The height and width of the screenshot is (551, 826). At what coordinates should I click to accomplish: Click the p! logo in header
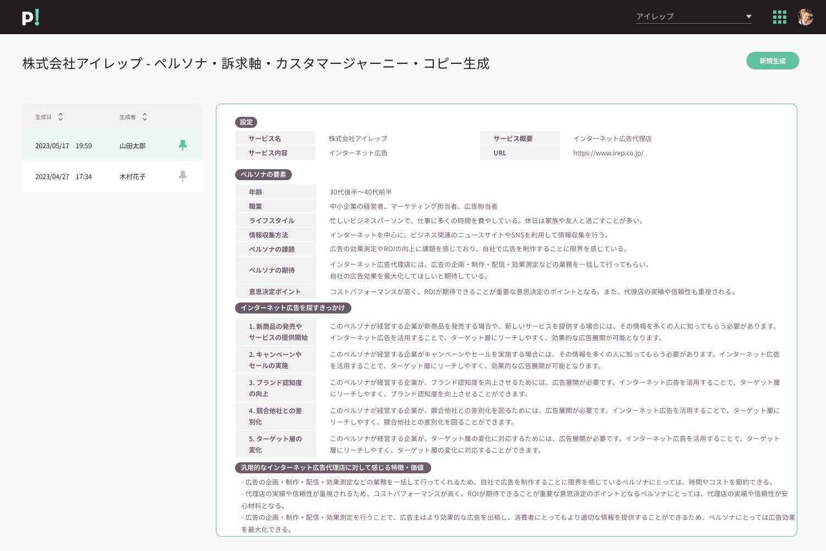point(31,17)
